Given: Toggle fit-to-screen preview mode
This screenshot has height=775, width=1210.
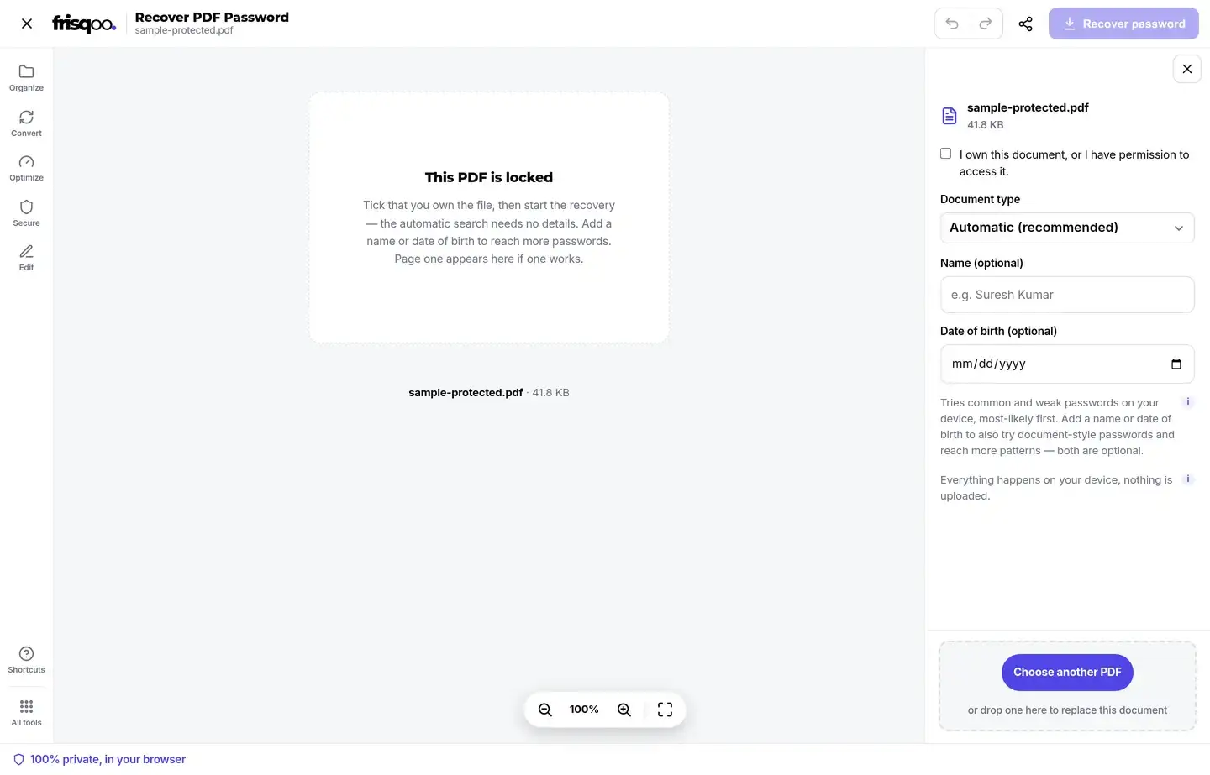Looking at the screenshot, I should tap(665, 710).
